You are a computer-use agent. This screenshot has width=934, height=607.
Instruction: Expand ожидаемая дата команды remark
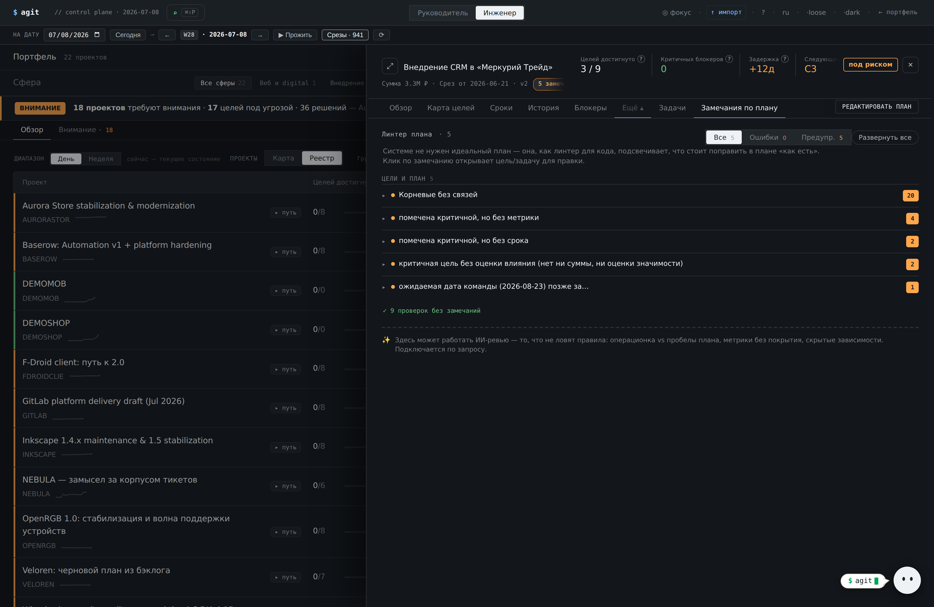tap(650, 287)
